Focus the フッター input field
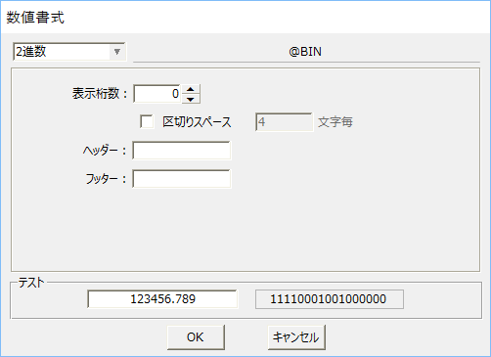Screen dimensions: 491x357 click(182, 179)
